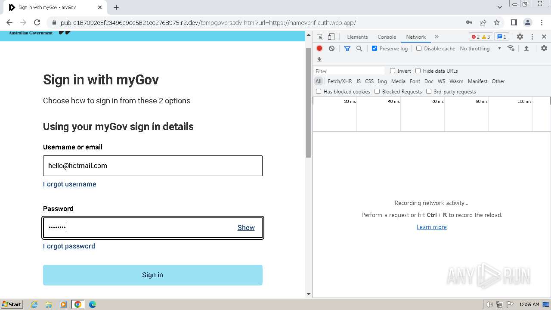Filter requests by JS
Viewport: 551px width, 310px height.
coord(358,81)
